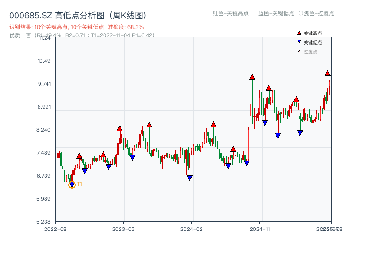Click the 2024-02 x-axis date label
This screenshot has width=368, height=276.
point(191,229)
